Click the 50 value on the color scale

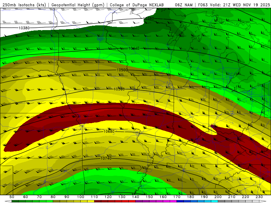point(12,197)
